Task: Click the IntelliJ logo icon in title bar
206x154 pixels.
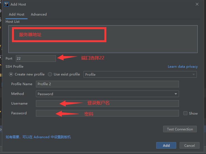Action: 6,4
